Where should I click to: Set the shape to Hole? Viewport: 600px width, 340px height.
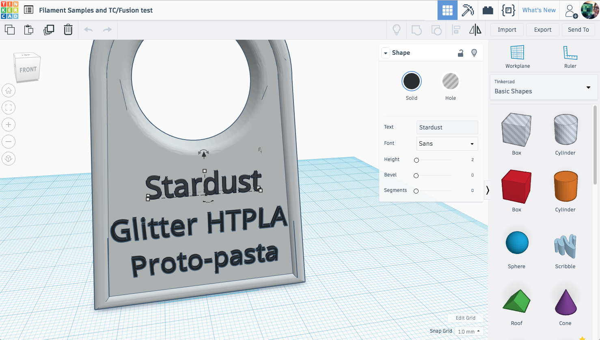point(451,82)
